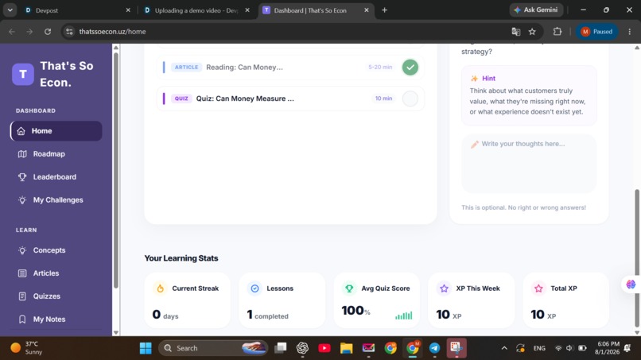Open the Quiz: Can Money Measure row
641x360 pixels.
click(x=290, y=99)
